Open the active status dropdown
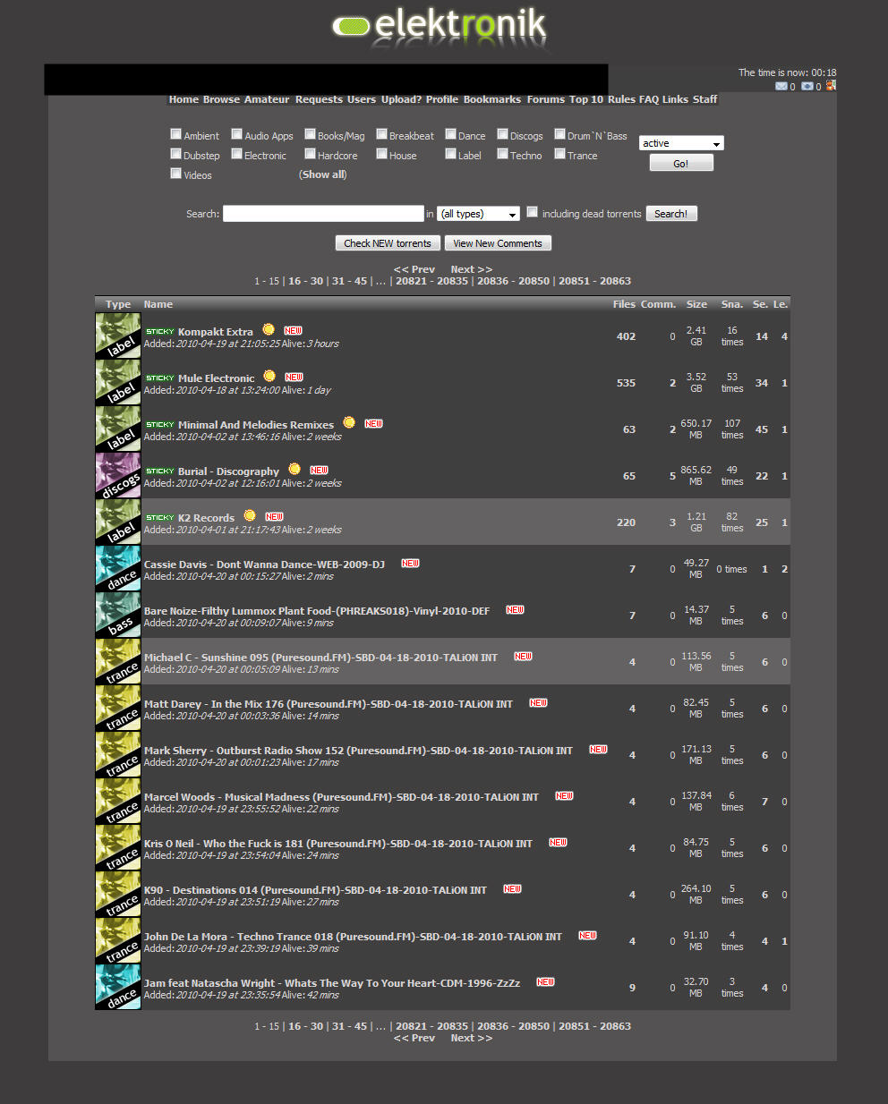Image resolution: width=888 pixels, height=1104 pixels. click(x=681, y=143)
